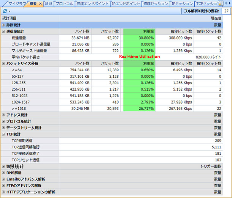The image size is (232, 198).
Task: Click the refresh icon in the toolbar
Action: (5, 11)
